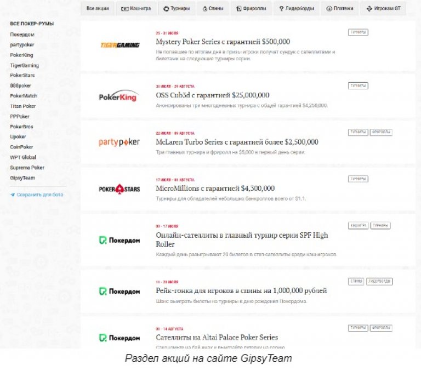
Task: Switch to the Игрокам GT tab
Action: (x=383, y=8)
